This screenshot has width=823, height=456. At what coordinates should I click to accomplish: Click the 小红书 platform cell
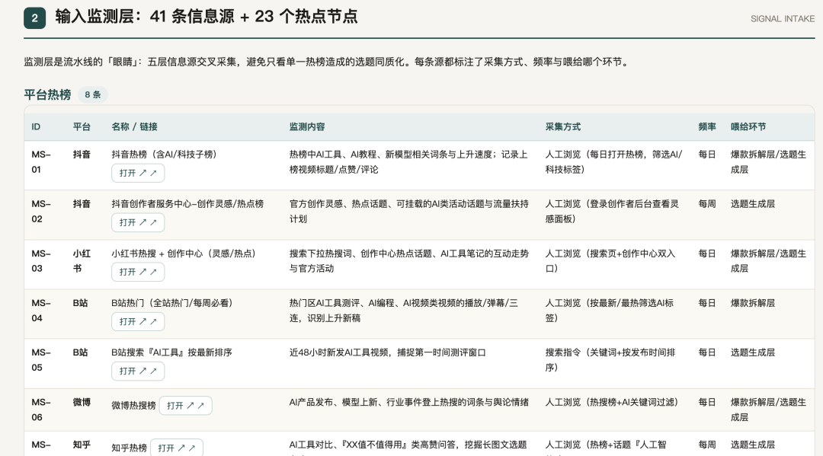(x=82, y=261)
